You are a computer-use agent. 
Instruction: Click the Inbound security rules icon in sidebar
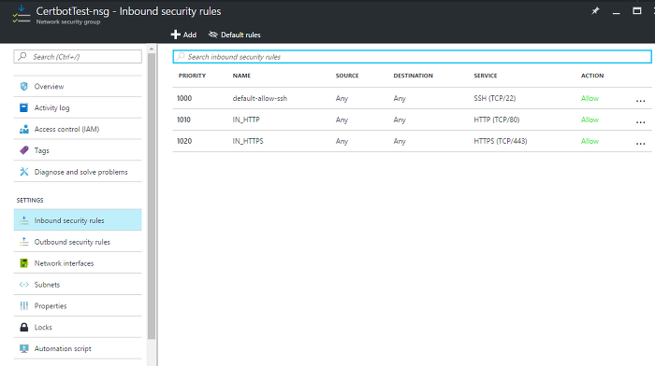tap(23, 220)
